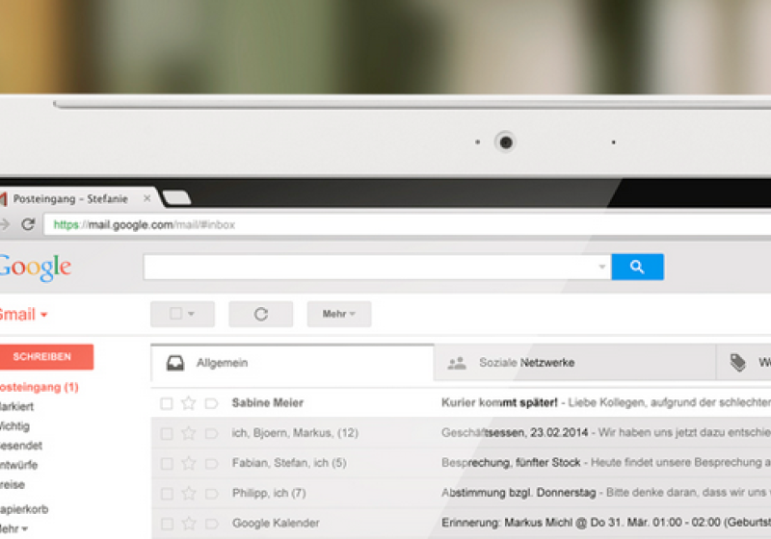
Task: Mark Philipp, ich email as important
Action: (211, 494)
